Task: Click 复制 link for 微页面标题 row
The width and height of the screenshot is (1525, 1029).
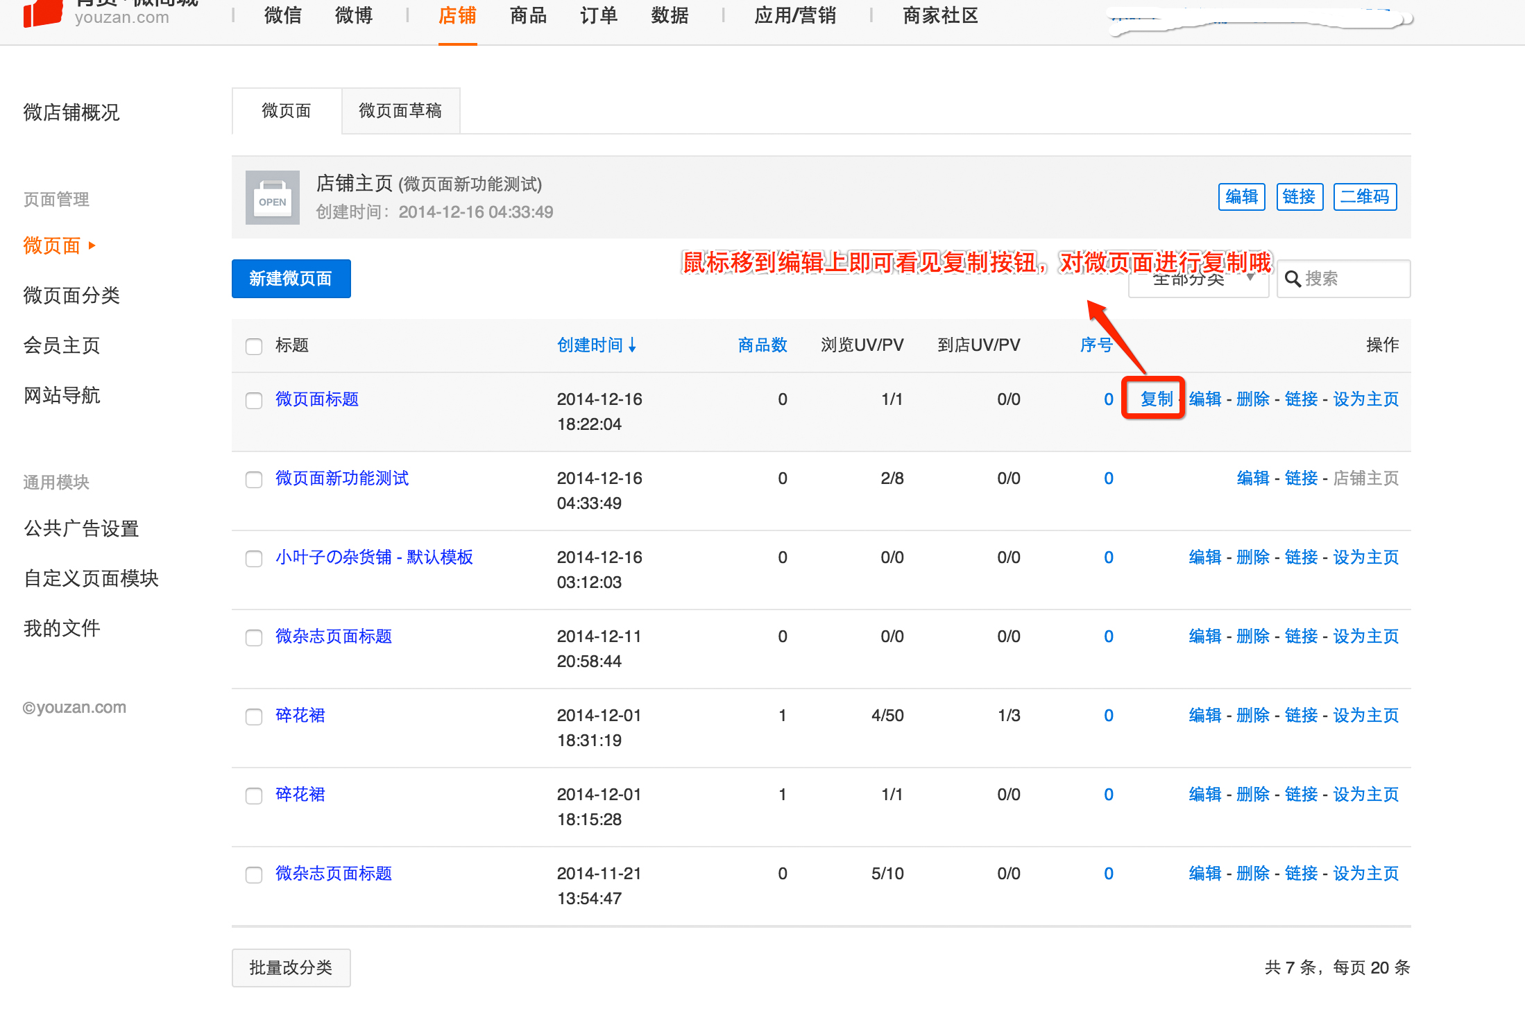Action: click(x=1157, y=399)
